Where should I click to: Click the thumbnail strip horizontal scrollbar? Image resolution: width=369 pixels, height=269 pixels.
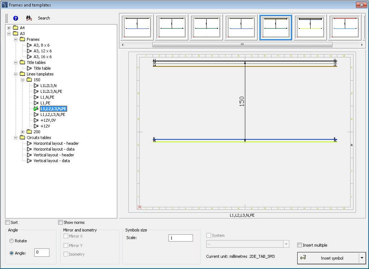[242, 45]
